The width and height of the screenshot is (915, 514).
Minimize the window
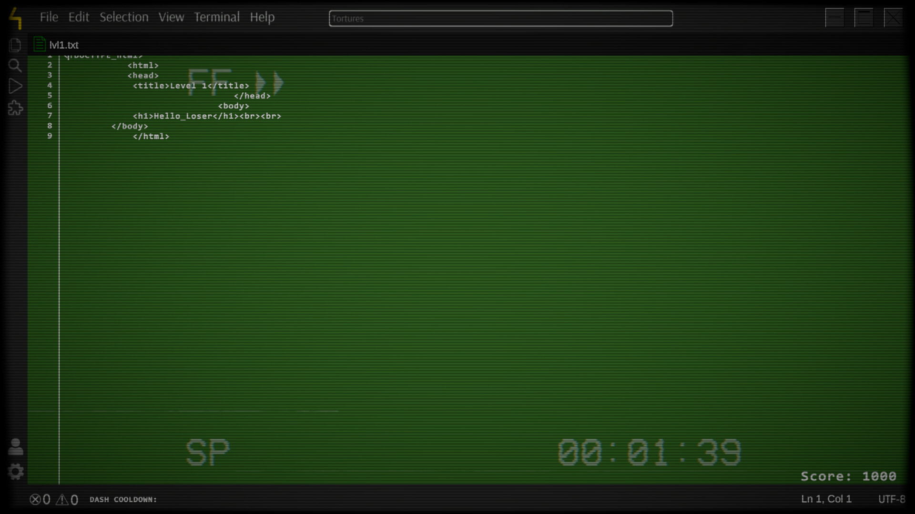point(834,18)
